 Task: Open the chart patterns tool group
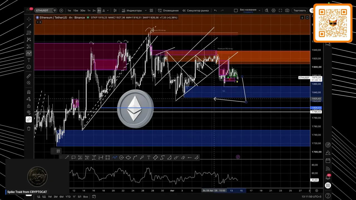pyautogui.click(x=29, y=39)
